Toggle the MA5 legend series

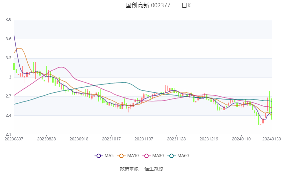(x=104, y=156)
